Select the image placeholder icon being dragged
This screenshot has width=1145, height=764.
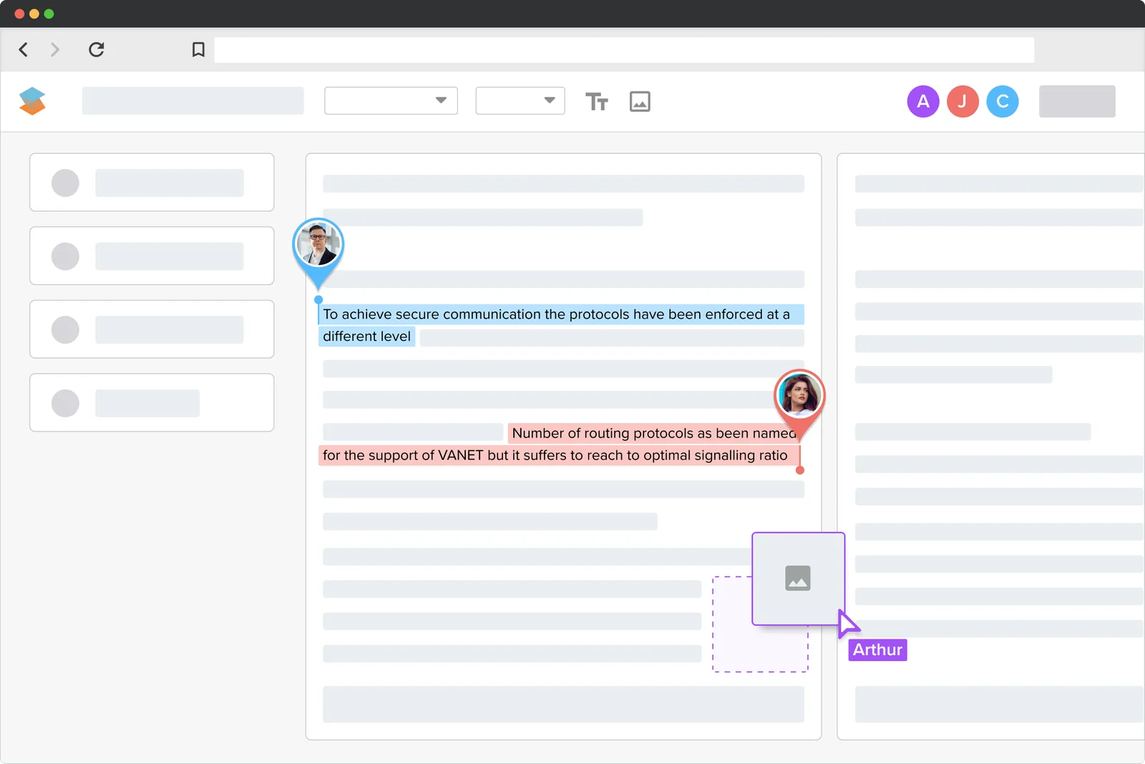point(798,579)
